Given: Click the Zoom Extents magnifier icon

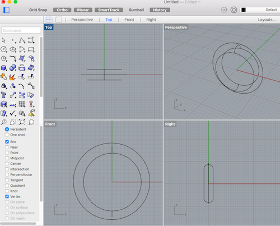Looking at the screenshot, I should [x=22, y=122].
